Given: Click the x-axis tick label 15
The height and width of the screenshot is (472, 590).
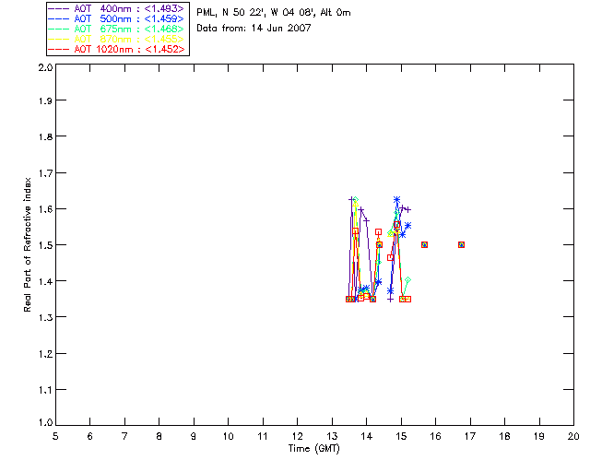Looking at the screenshot, I should [401, 436].
